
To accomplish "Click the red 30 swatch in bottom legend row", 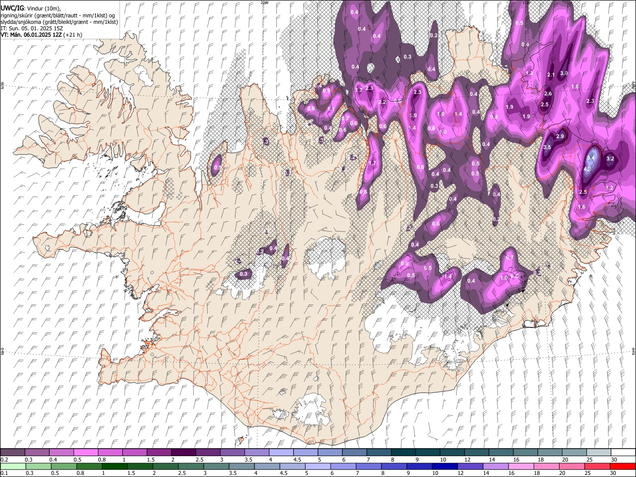I will (x=622, y=466).
